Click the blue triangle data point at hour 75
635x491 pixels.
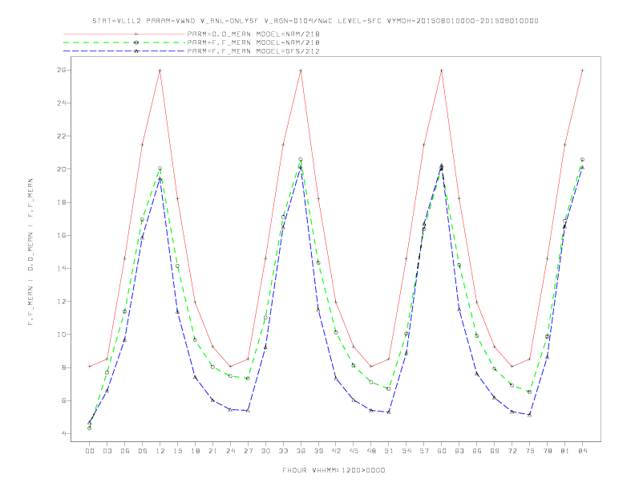click(529, 415)
